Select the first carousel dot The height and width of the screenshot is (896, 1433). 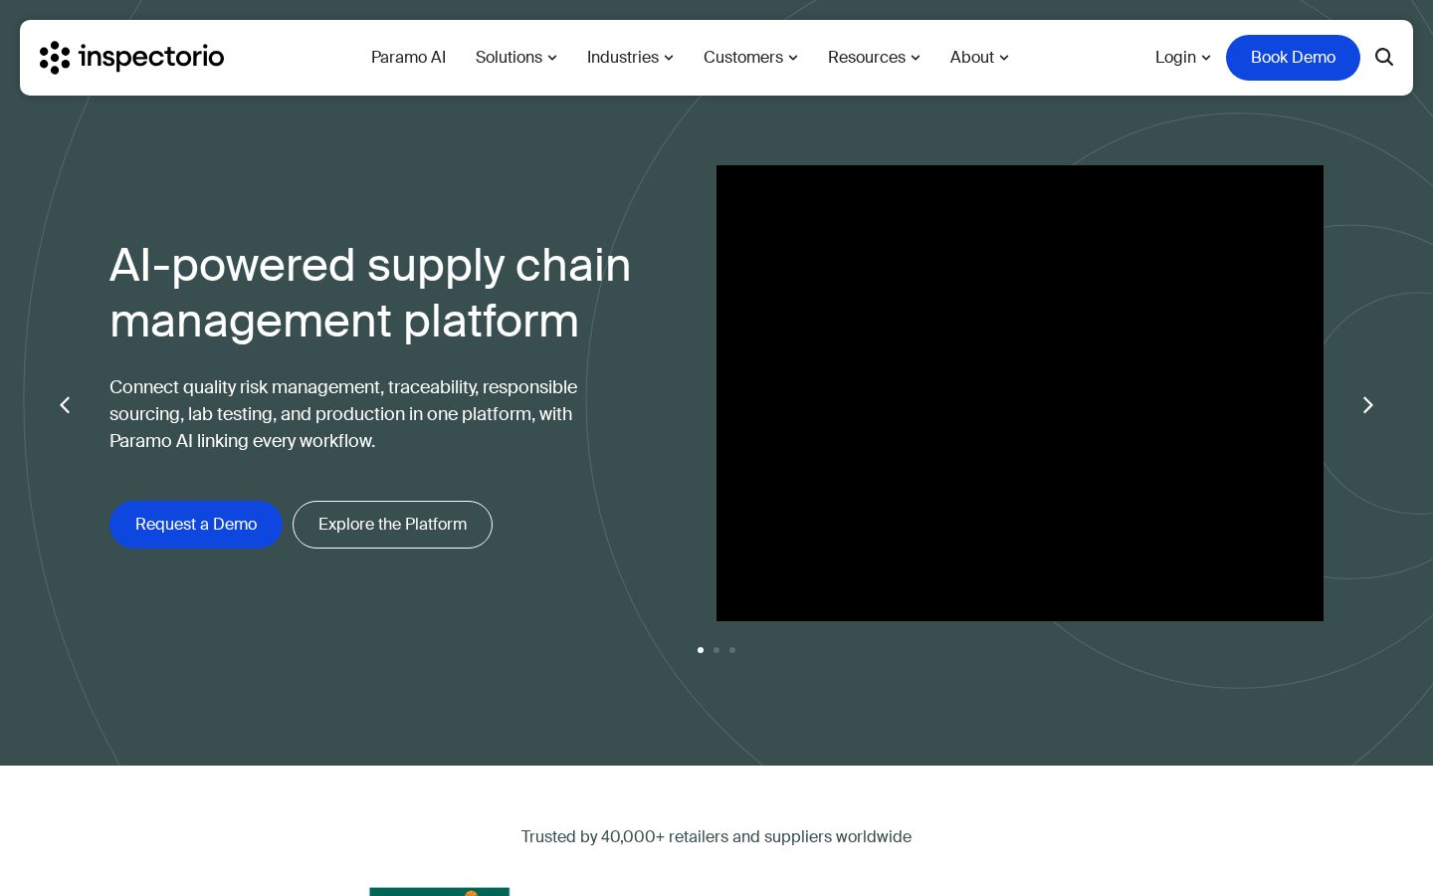(701, 650)
